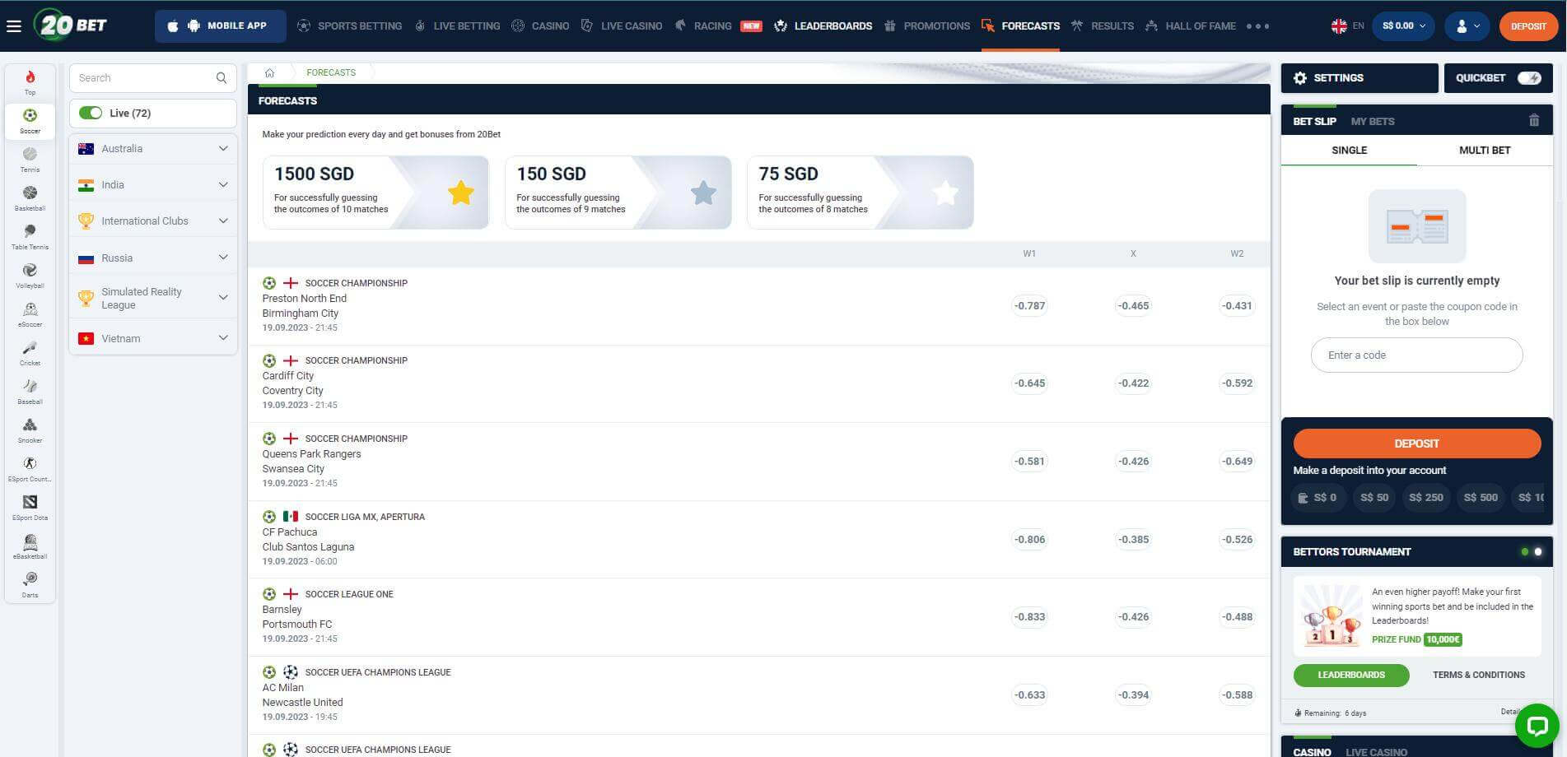Pick W1 -0.787 for Preston North End
Image resolution: width=1567 pixels, height=757 pixels.
1029,306
